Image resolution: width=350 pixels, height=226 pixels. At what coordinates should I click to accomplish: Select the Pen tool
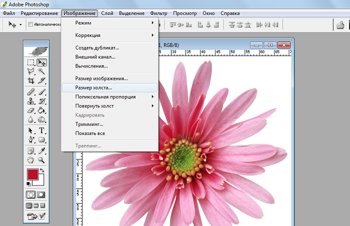click(31, 140)
